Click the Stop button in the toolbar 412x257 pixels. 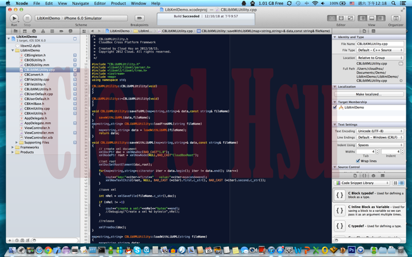27,18
